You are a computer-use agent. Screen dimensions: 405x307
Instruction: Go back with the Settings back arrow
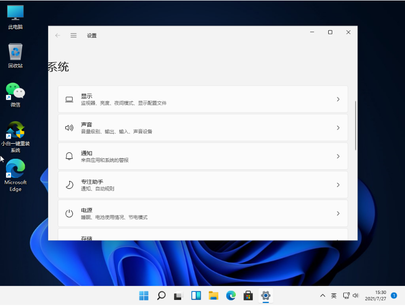click(x=58, y=36)
